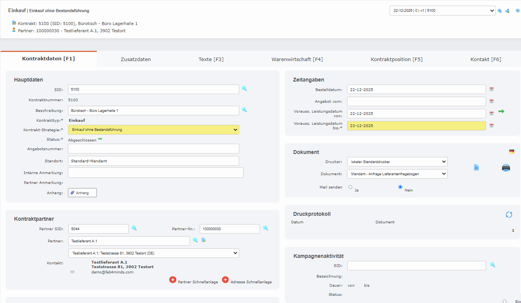This screenshot has width=521, height=303.
Task: Click the Anhang attachment button
Action: 82,193
